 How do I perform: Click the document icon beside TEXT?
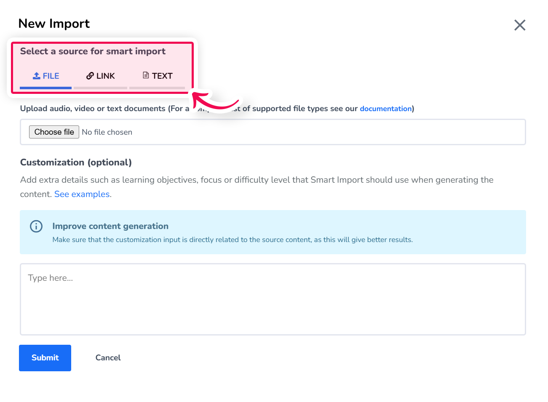point(146,75)
